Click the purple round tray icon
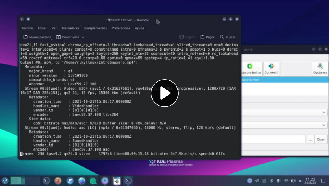The height and width of the screenshot is (186, 329). (x=250, y=181)
